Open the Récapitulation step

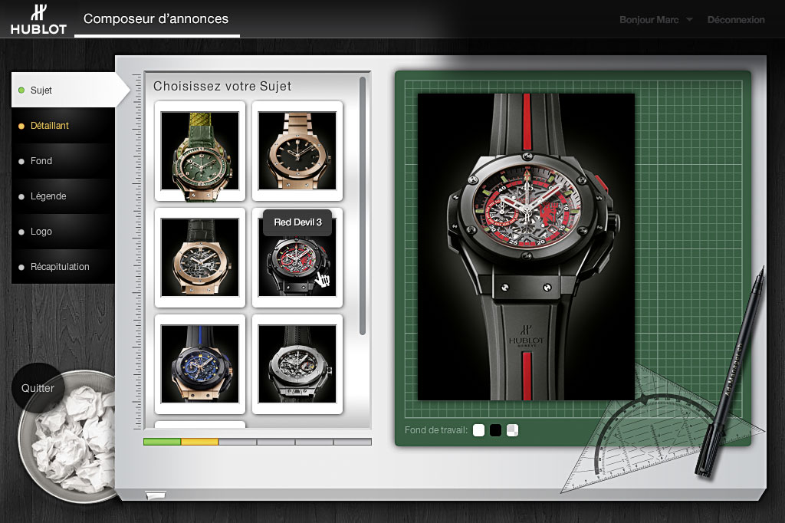click(63, 267)
